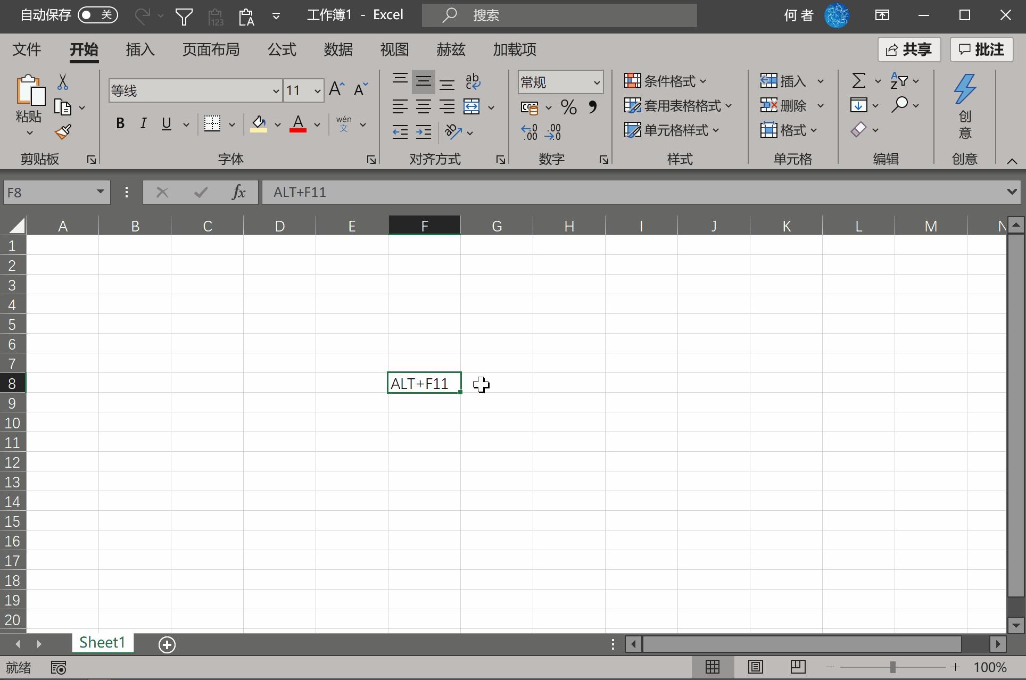Click the 共享 share button

(x=908, y=49)
